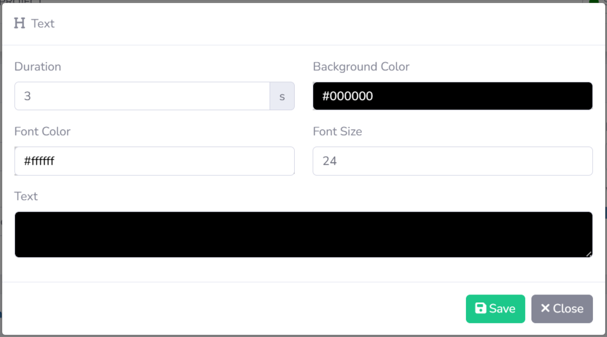Open the Background Color #000000 picker
607x337 pixels.
[x=452, y=96]
